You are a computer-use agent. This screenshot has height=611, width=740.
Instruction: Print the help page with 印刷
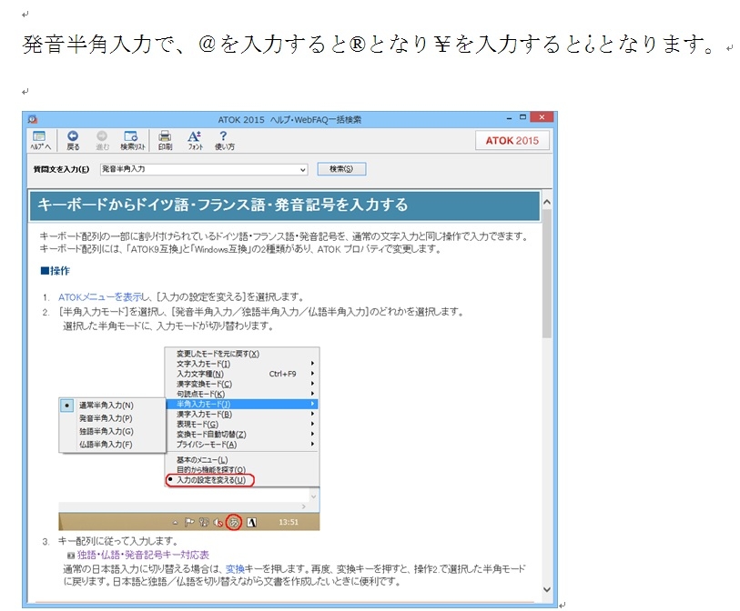(x=165, y=141)
